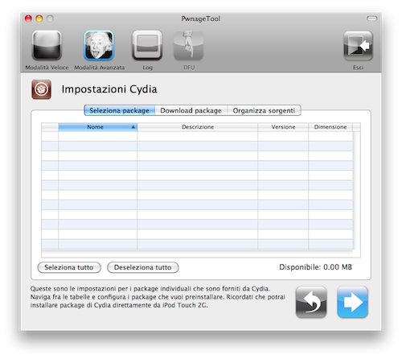The image size is (402, 359).
Task: Click the DFU toolbar icon
Action: click(189, 46)
